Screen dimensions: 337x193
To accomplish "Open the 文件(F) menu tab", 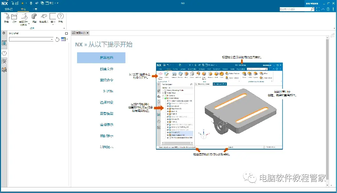I will tap(9, 9).
